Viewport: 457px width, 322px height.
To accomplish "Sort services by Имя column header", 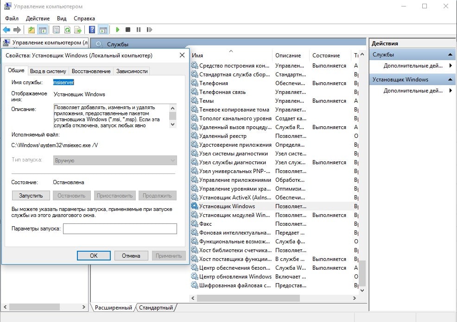I will 231,55.
